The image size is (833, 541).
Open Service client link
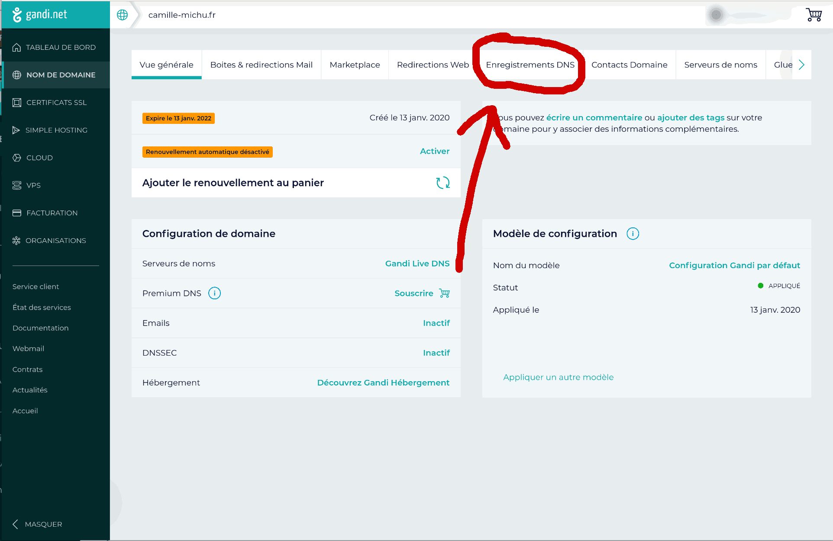tap(36, 287)
